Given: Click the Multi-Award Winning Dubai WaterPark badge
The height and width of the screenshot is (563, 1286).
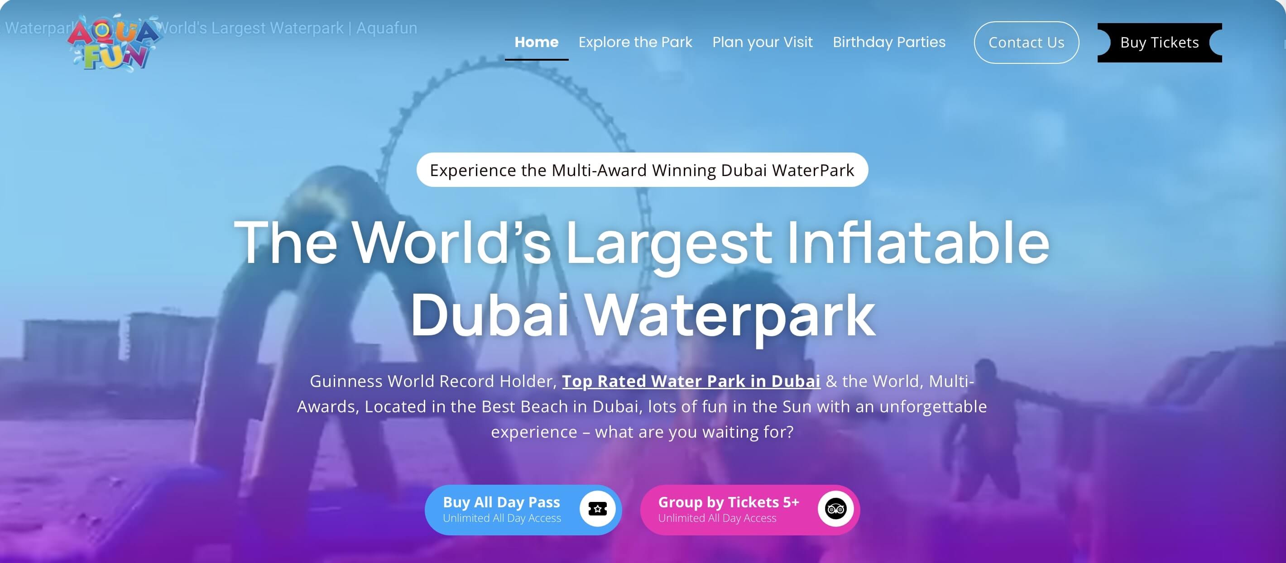Looking at the screenshot, I should (x=642, y=170).
